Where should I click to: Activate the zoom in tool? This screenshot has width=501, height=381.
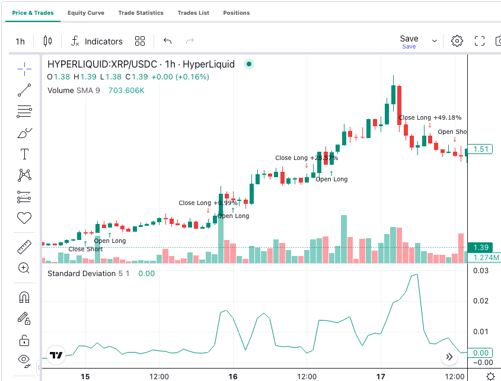[24, 268]
